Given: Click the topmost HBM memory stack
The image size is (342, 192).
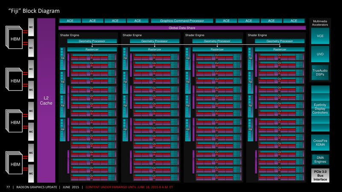Looking at the screenshot, I should (14, 38).
